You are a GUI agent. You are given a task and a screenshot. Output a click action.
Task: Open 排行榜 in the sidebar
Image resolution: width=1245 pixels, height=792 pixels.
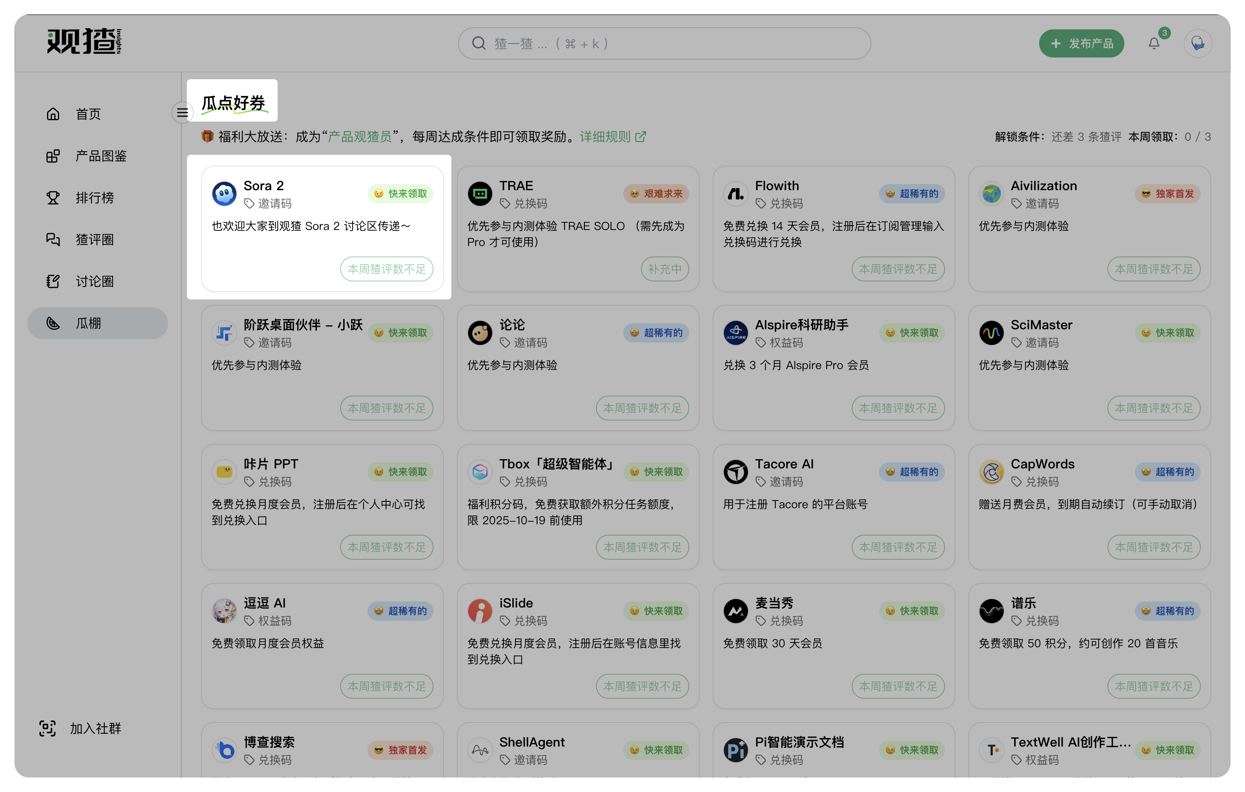click(94, 197)
